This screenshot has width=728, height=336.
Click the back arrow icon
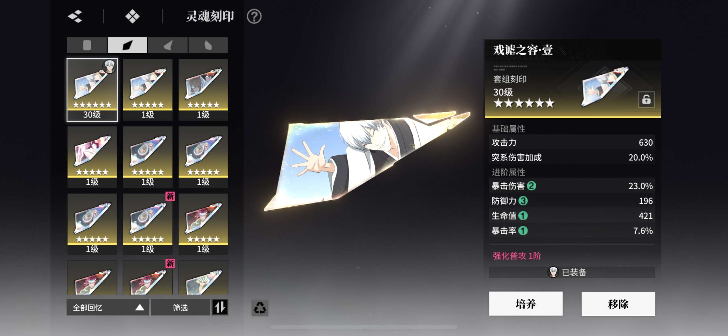pos(75,16)
